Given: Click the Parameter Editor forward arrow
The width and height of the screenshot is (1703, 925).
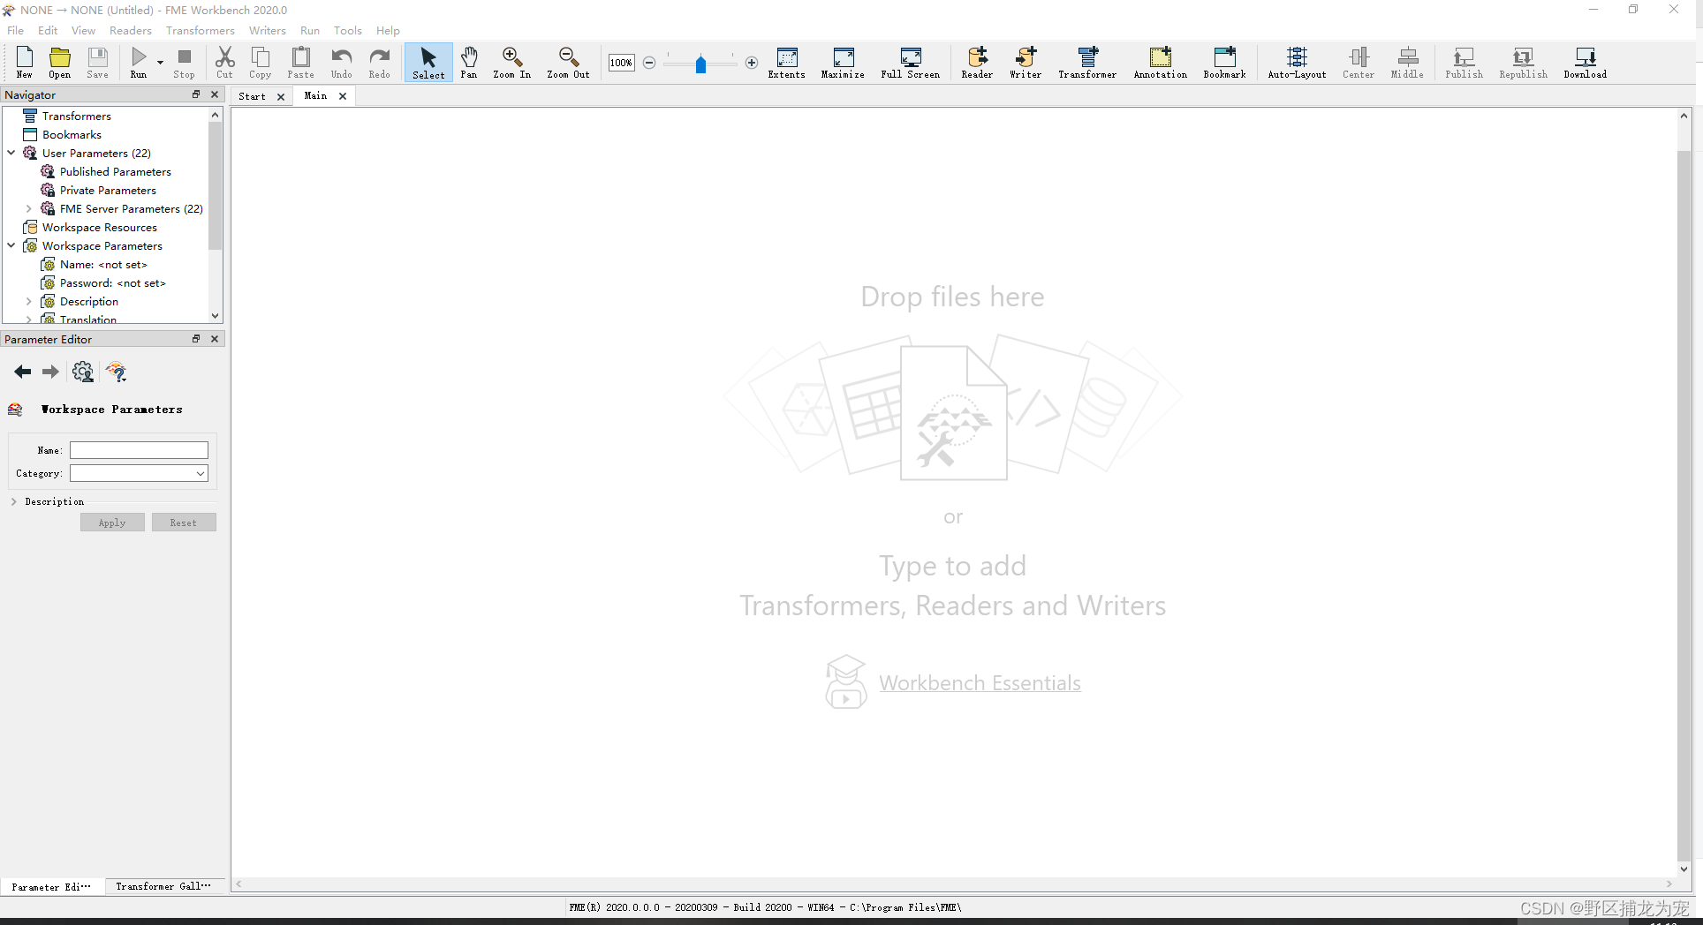Looking at the screenshot, I should pos(50,372).
